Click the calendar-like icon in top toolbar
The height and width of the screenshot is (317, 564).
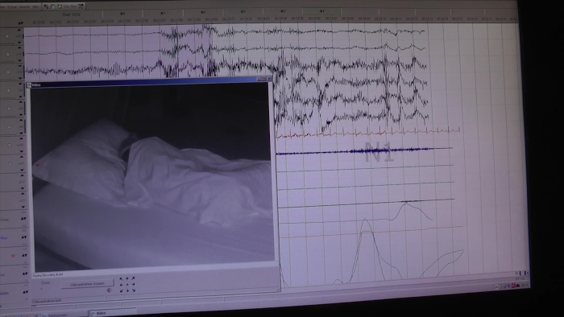click(81, 6)
